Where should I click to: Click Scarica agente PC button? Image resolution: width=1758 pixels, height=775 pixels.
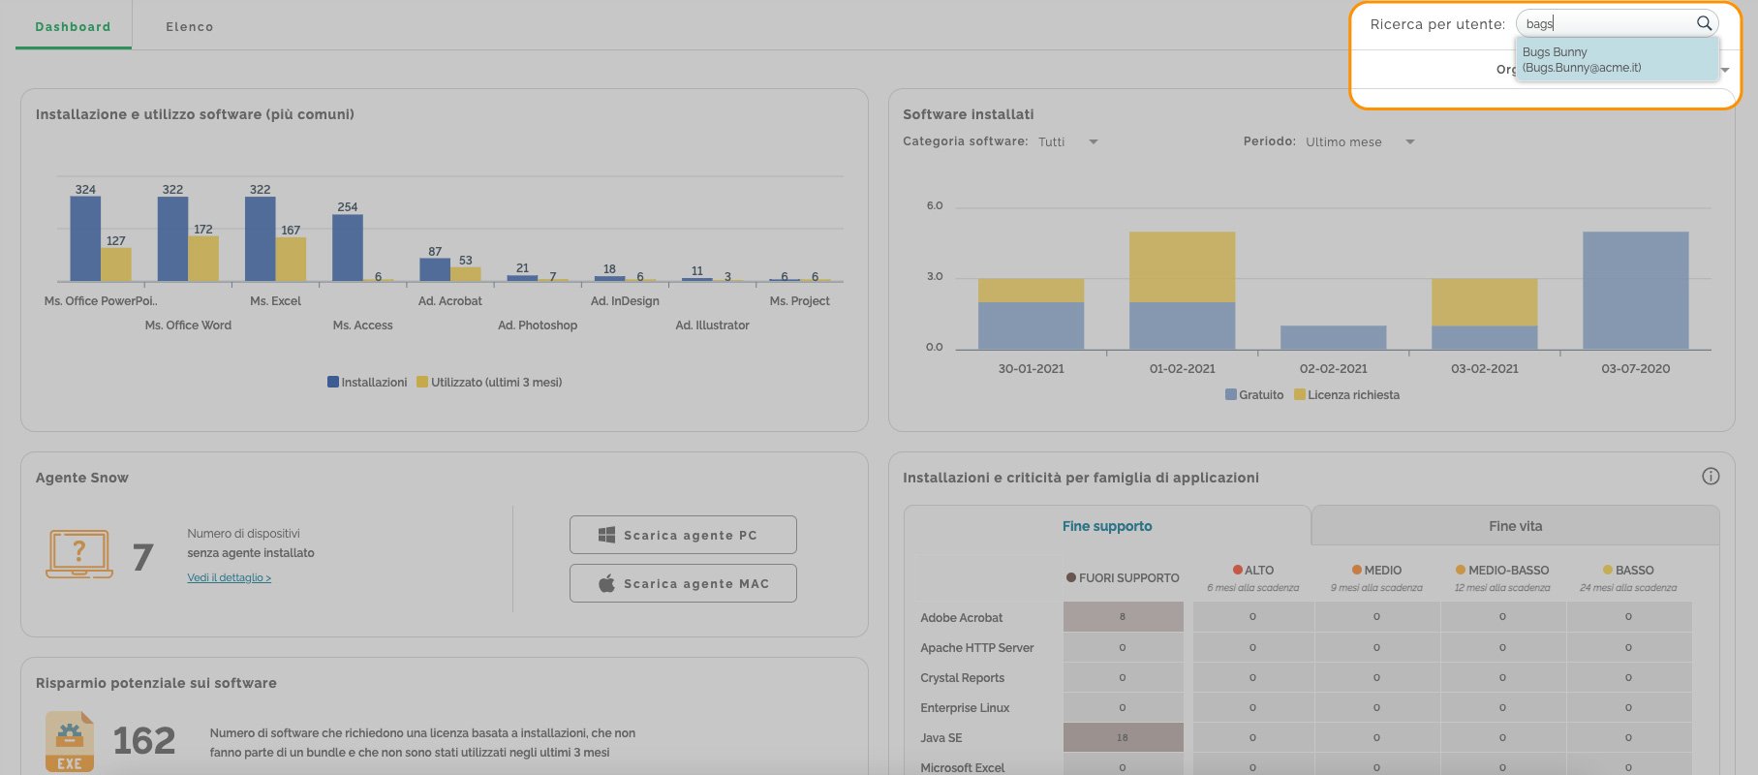(683, 535)
